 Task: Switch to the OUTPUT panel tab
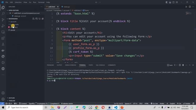59,65
